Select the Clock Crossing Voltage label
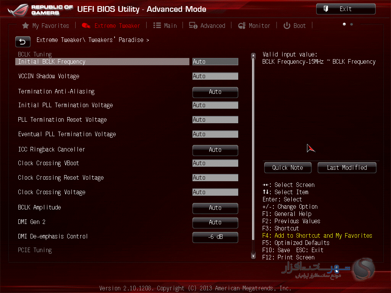391x293 pixels. coord(52,192)
